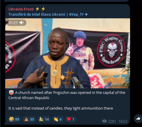Click the lightning bolt emoji after channel name
142x127 pixels.
click(x=37, y=9)
